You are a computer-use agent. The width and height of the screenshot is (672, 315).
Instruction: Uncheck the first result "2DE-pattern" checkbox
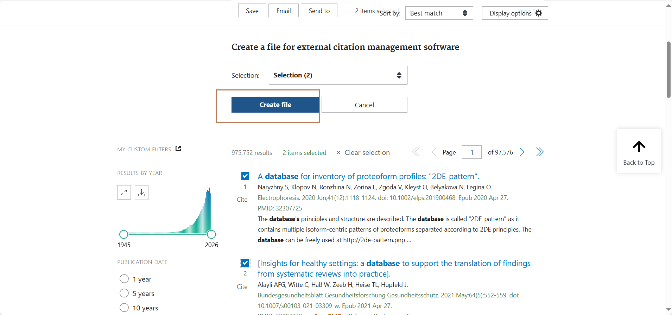(x=245, y=176)
